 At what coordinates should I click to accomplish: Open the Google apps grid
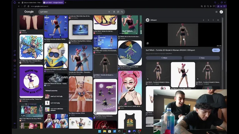click(216, 12)
